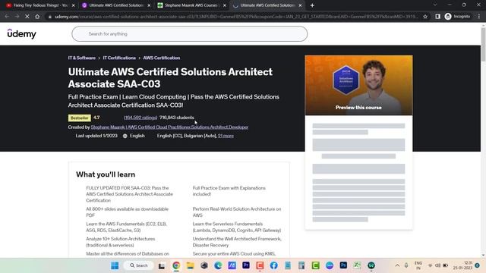Image resolution: width=486 pixels, height=273 pixels.
Task: Click the 4.7 rating value
Action: (96, 118)
